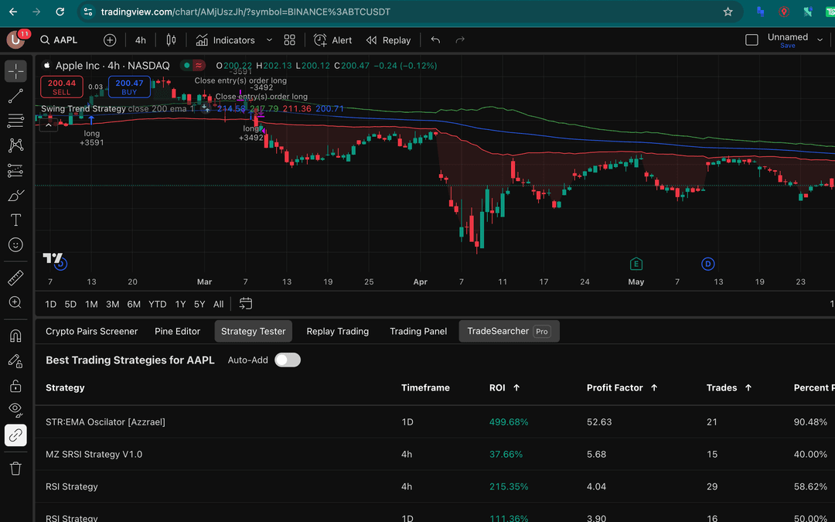
Task: Open the dividend D marker
Action: (707, 264)
